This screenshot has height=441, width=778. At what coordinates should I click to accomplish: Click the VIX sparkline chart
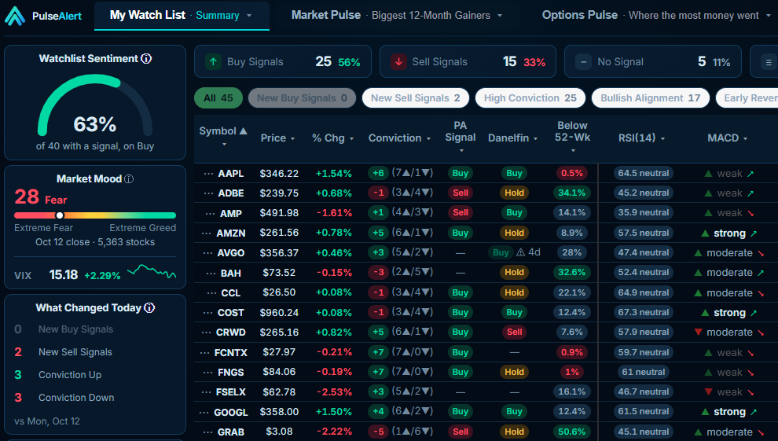pyautogui.click(x=152, y=272)
